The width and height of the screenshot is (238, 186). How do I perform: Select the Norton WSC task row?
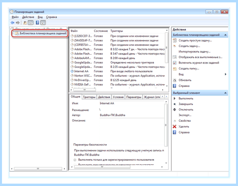tap(118, 76)
